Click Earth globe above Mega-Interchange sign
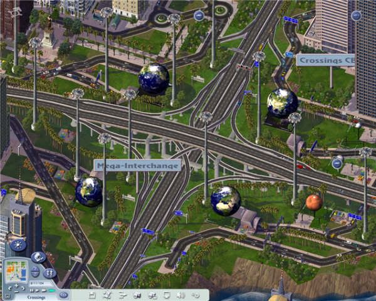The image size is (376, 301). (154, 78)
